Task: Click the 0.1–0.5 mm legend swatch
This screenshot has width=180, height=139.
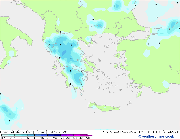Action: (5, 135)
